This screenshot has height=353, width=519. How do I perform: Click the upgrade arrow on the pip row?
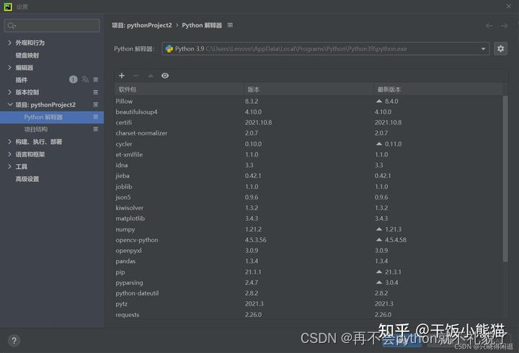coord(379,272)
